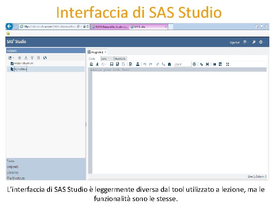Viewport: 277px width, 208px height.
Task: Click the greyed delete icon in Folders toolbar
Action: [x=20, y=58]
